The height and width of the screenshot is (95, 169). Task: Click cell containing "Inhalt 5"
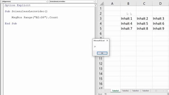pyautogui.click(x=144, y=23)
